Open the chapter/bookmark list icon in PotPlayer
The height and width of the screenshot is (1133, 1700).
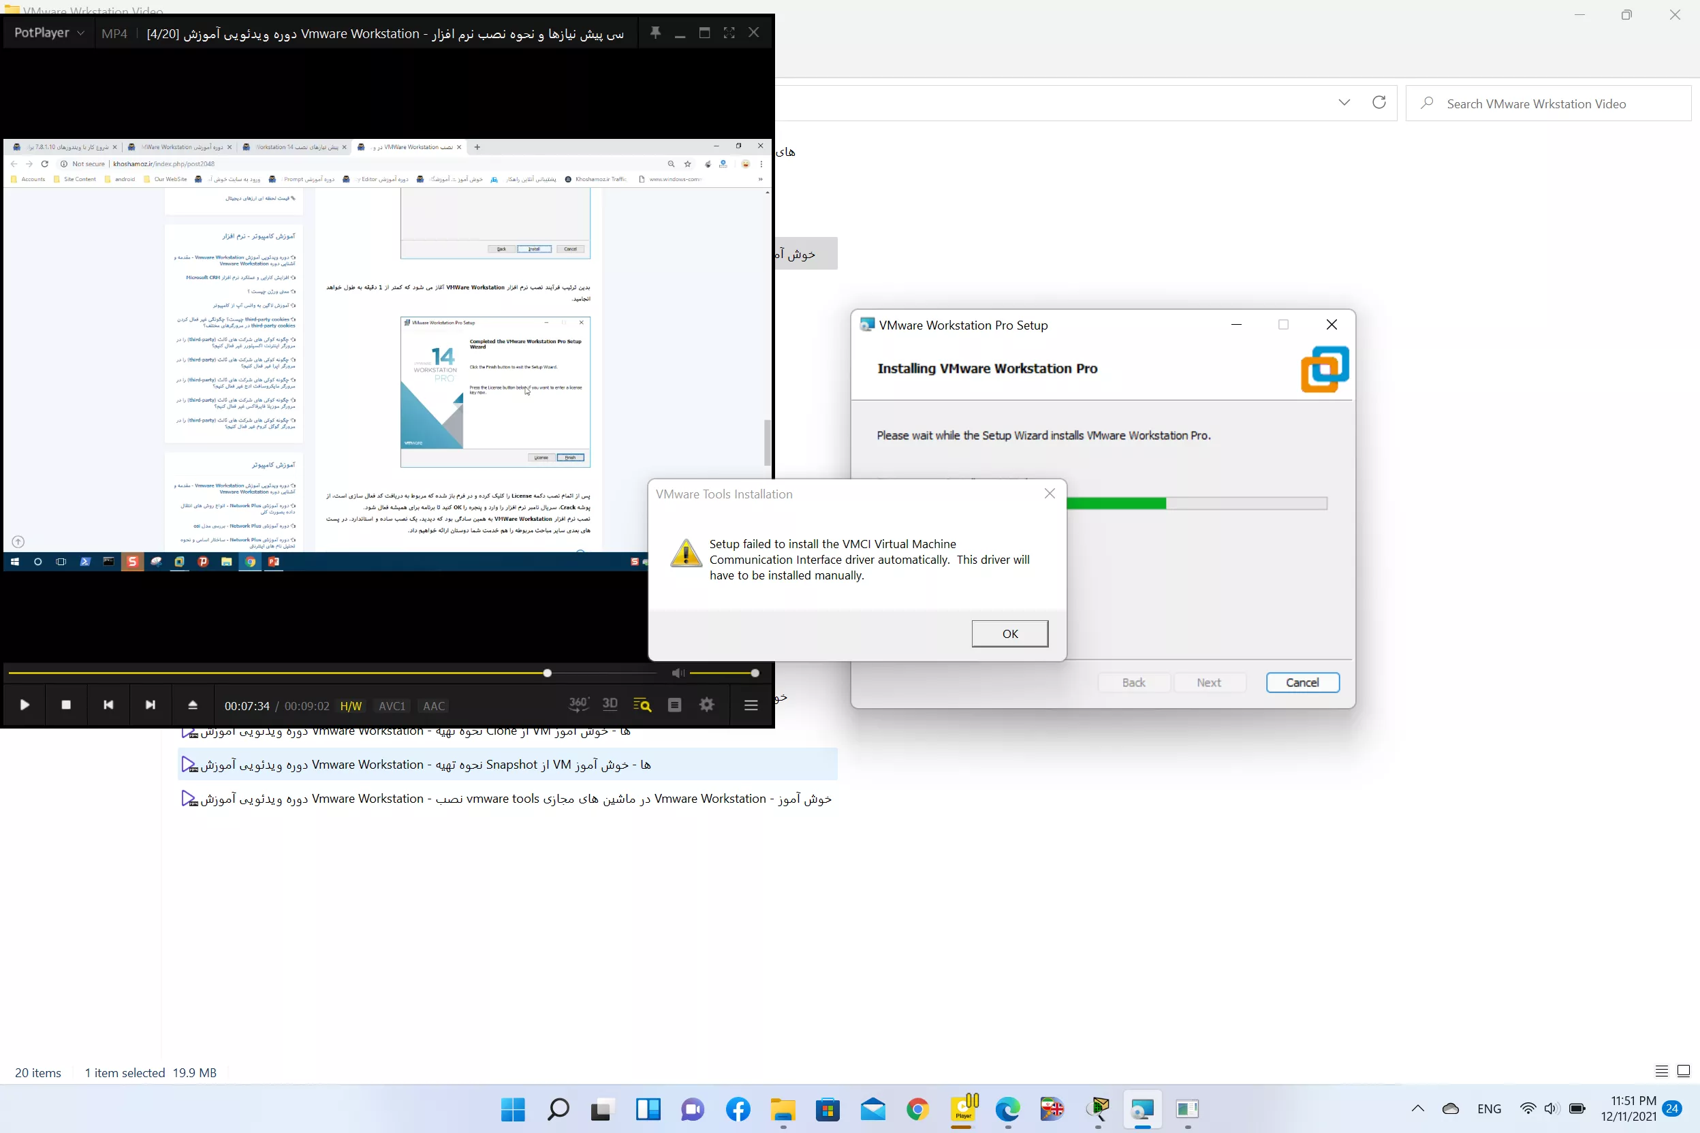tap(674, 705)
